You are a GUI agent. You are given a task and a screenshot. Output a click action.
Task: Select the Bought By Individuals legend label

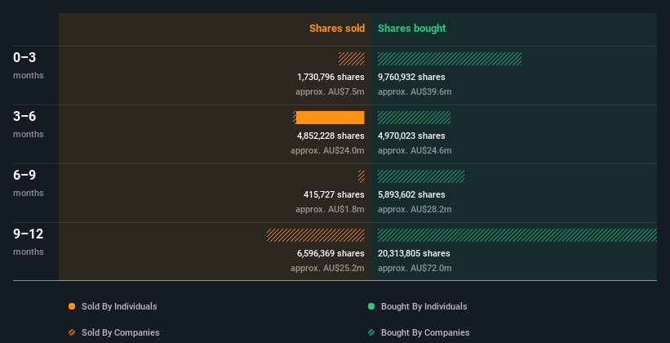coord(424,306)
